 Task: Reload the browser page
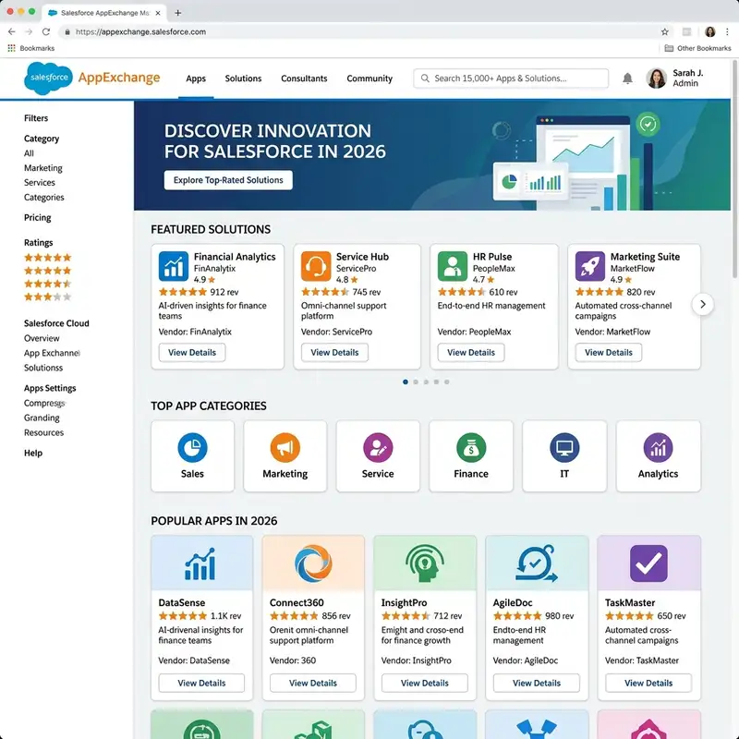(45, 31)
